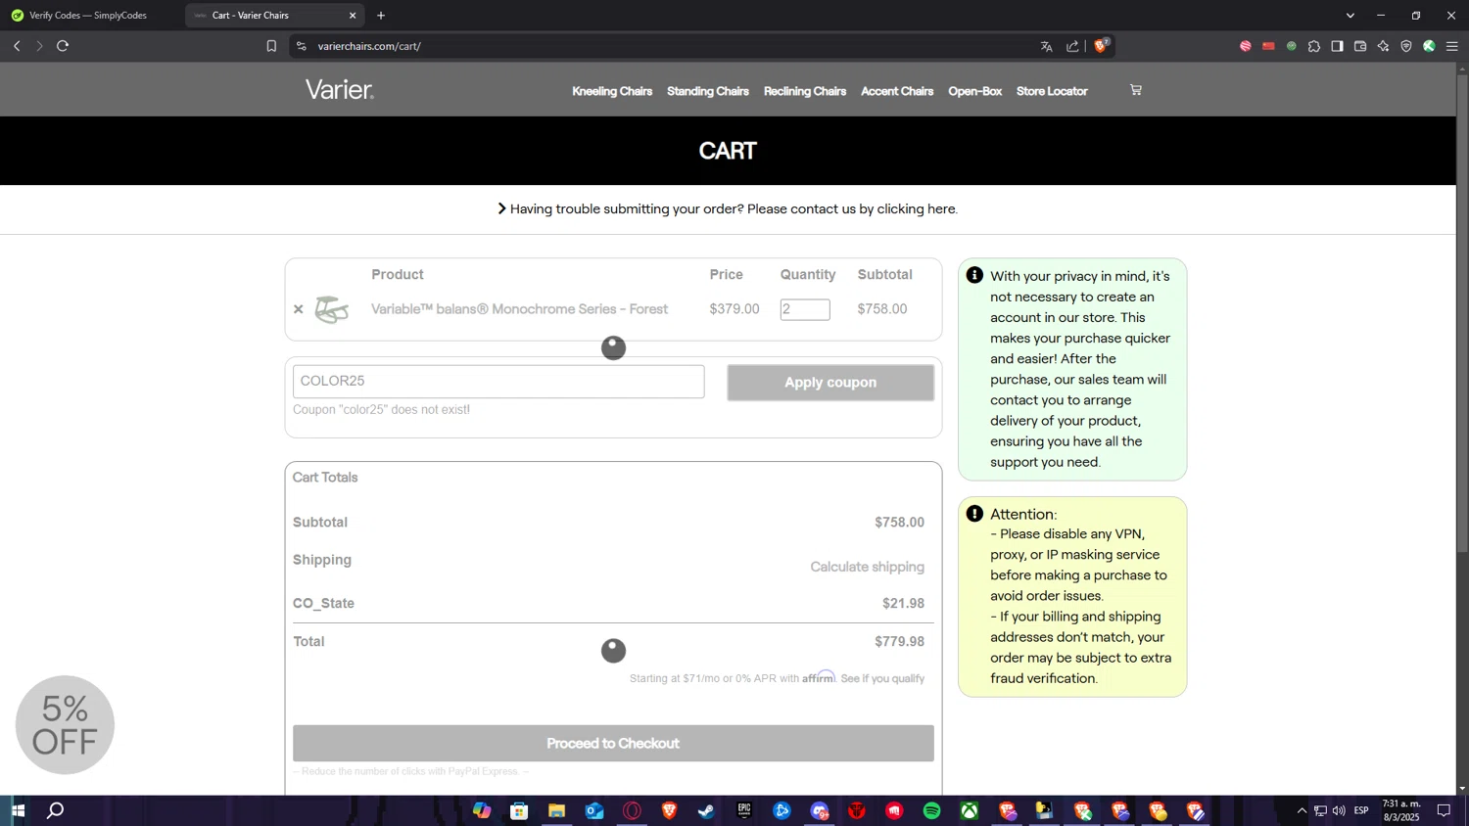
Task: Open Accent Chairs menu
Action: 897,91
